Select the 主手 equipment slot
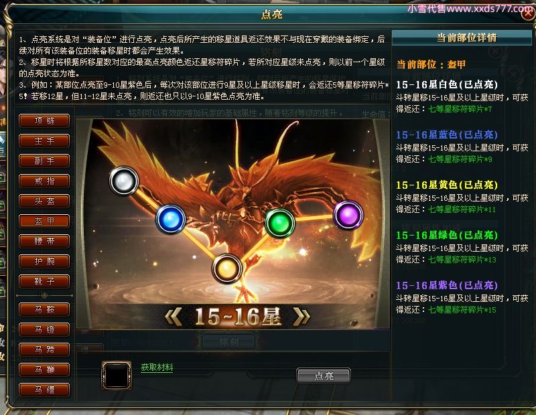This screenshot has height=415, width=536. point(44,141)
